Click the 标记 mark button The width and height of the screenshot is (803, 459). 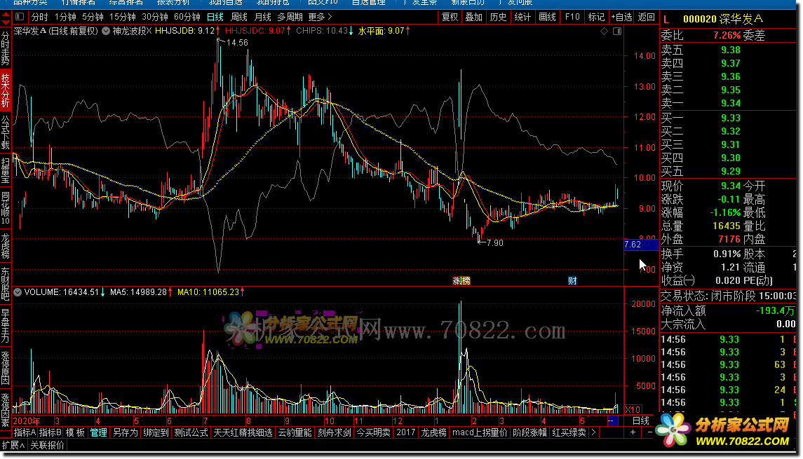pyautogui.click(x=596, y=17)
